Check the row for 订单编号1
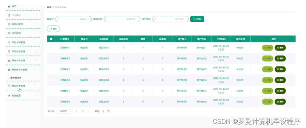Viewport: 306px width, 128px height. 51,48
